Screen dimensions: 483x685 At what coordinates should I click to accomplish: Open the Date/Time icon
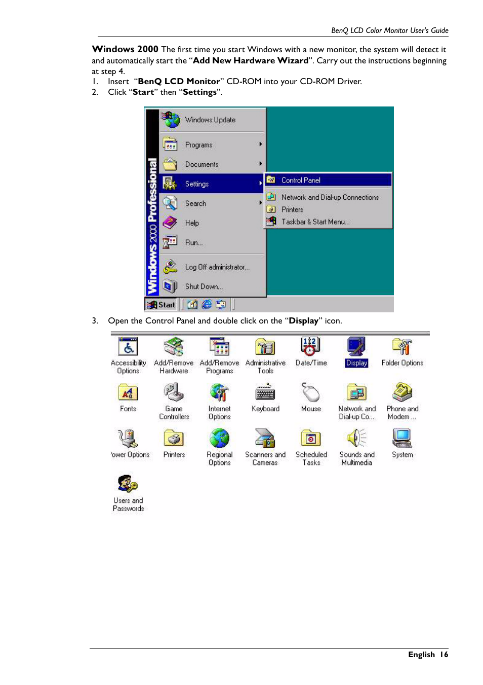coord(310,347)
